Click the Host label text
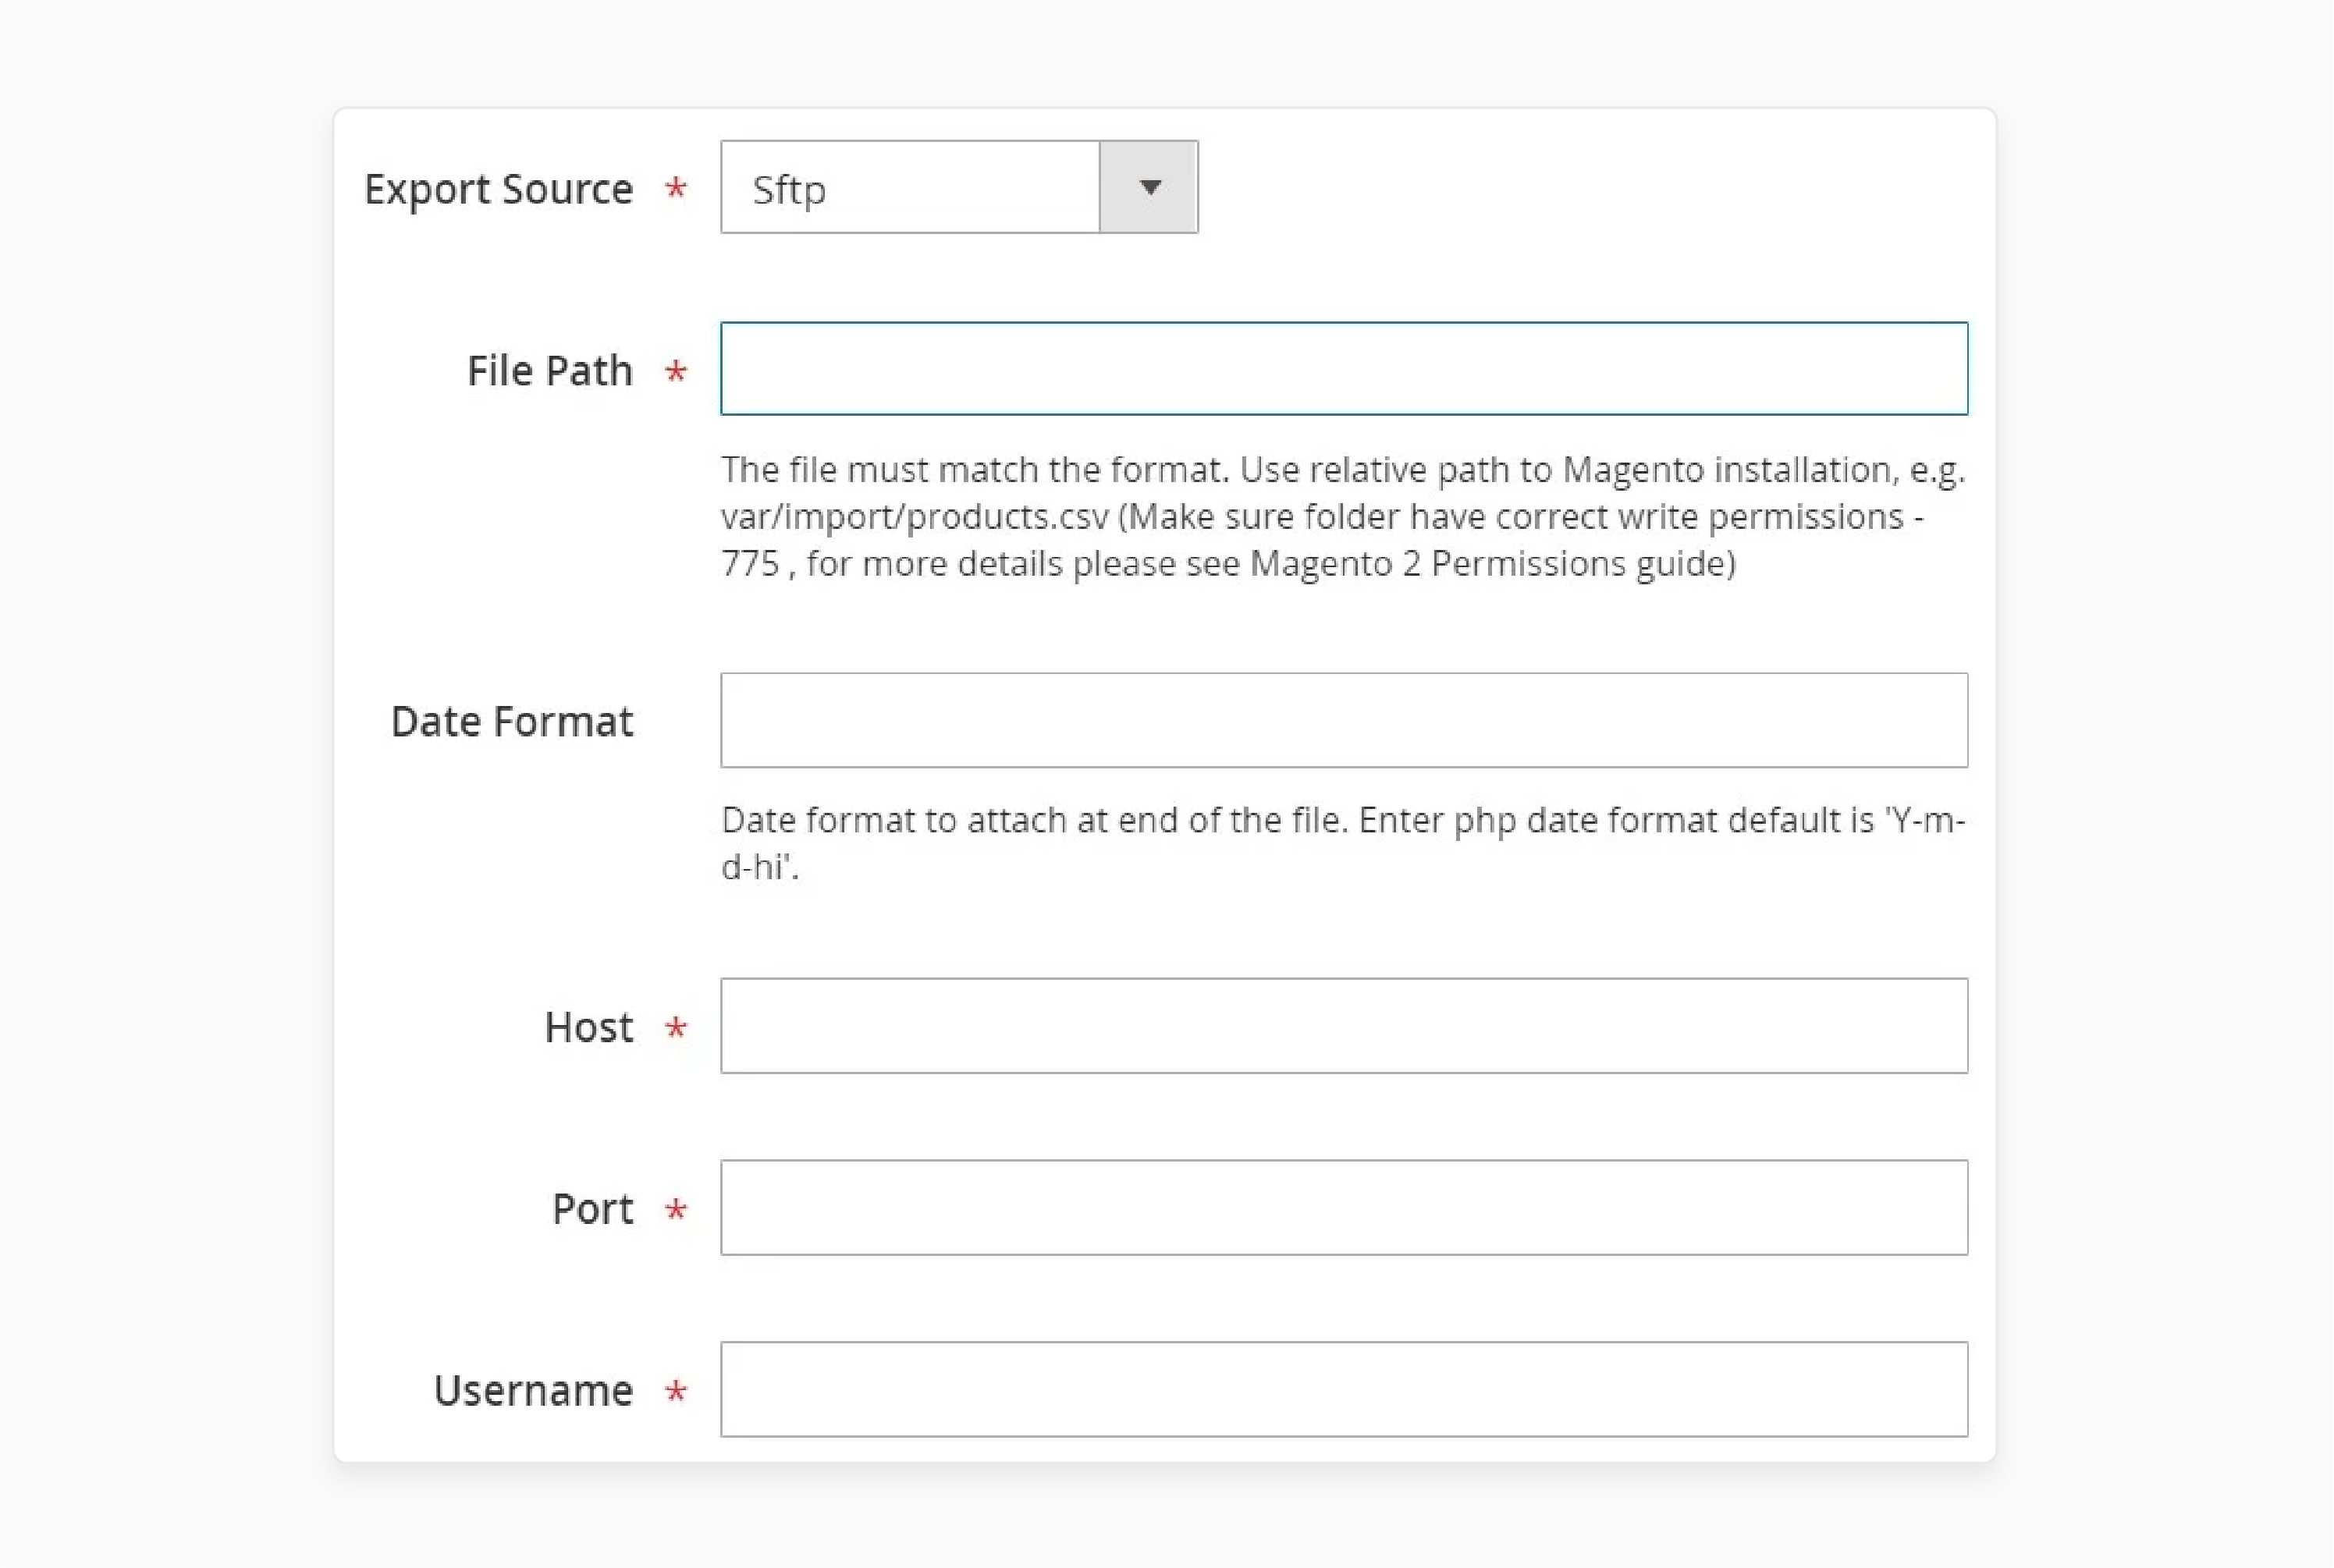The height and width of the screenshot is (1568, 2334). 589,1028
